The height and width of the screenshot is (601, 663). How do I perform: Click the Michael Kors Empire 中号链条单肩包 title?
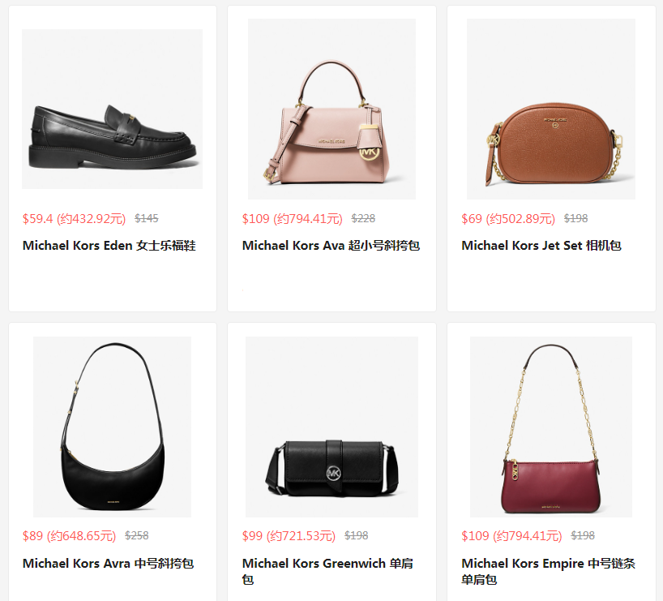click(x=549, y=571)
